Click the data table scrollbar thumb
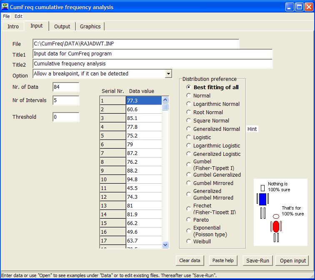The height and width of the screenshot is (280, 315). pos(165,107)
